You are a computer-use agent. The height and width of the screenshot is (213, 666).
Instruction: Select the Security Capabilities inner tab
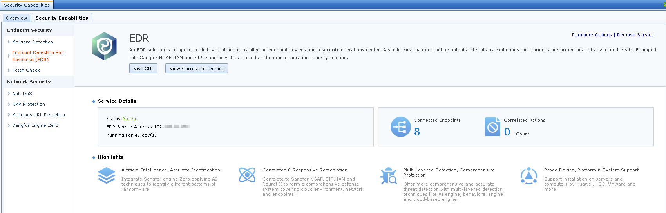pos(62,18)
